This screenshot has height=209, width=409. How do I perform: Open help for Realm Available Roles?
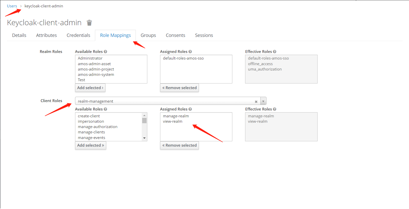pyautogui.click(x=105, y=52)
